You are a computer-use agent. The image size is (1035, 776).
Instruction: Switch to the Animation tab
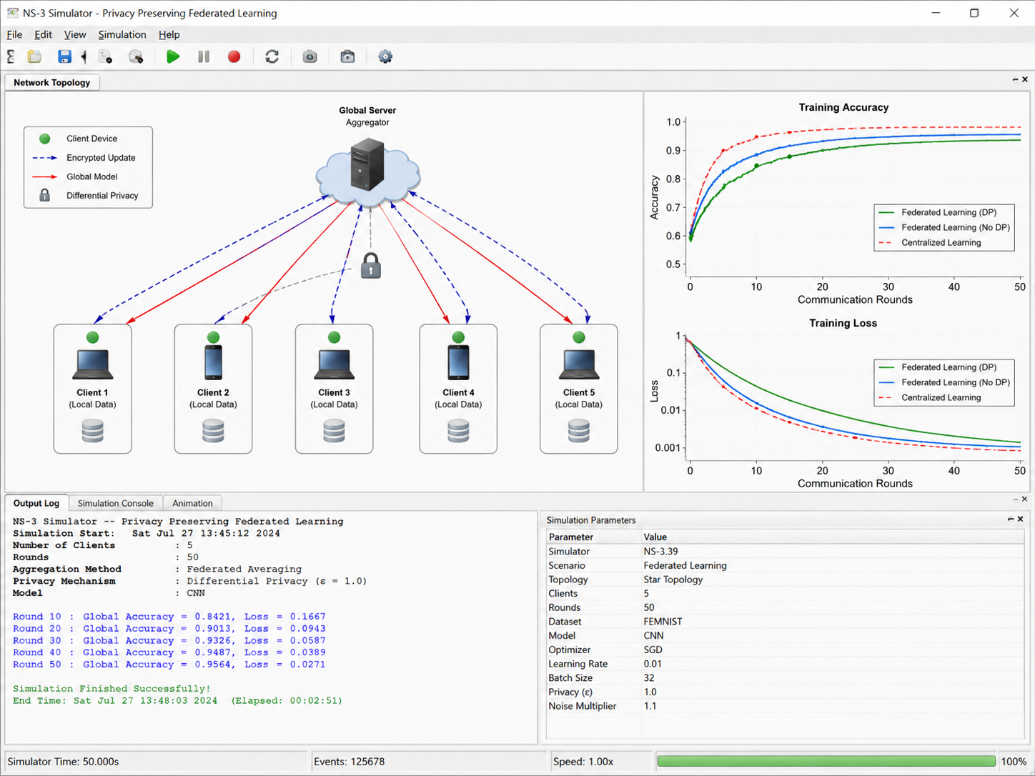click(192, 503)
